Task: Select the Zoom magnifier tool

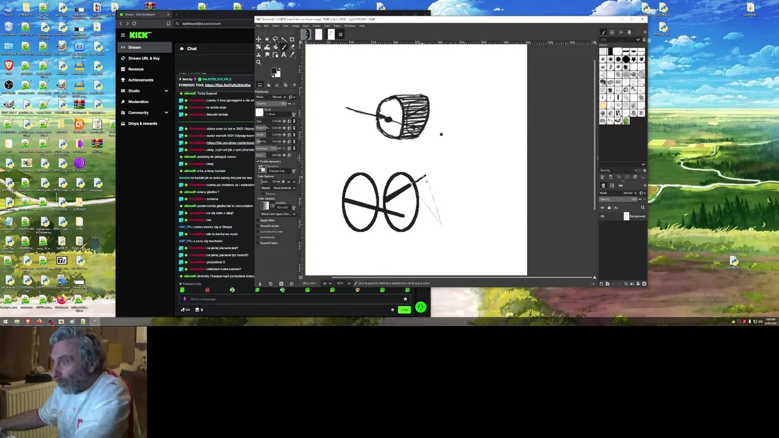Action: (259, 63)
